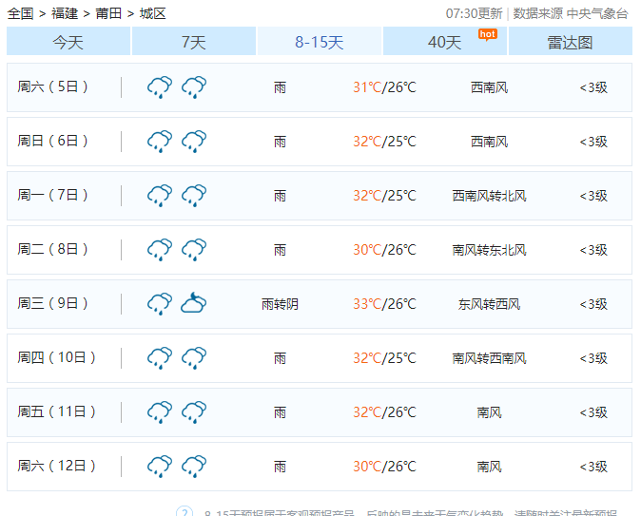Open the 福建 breadcrumb link
This screenshot has height=516, width=641.
pos(65,13)
